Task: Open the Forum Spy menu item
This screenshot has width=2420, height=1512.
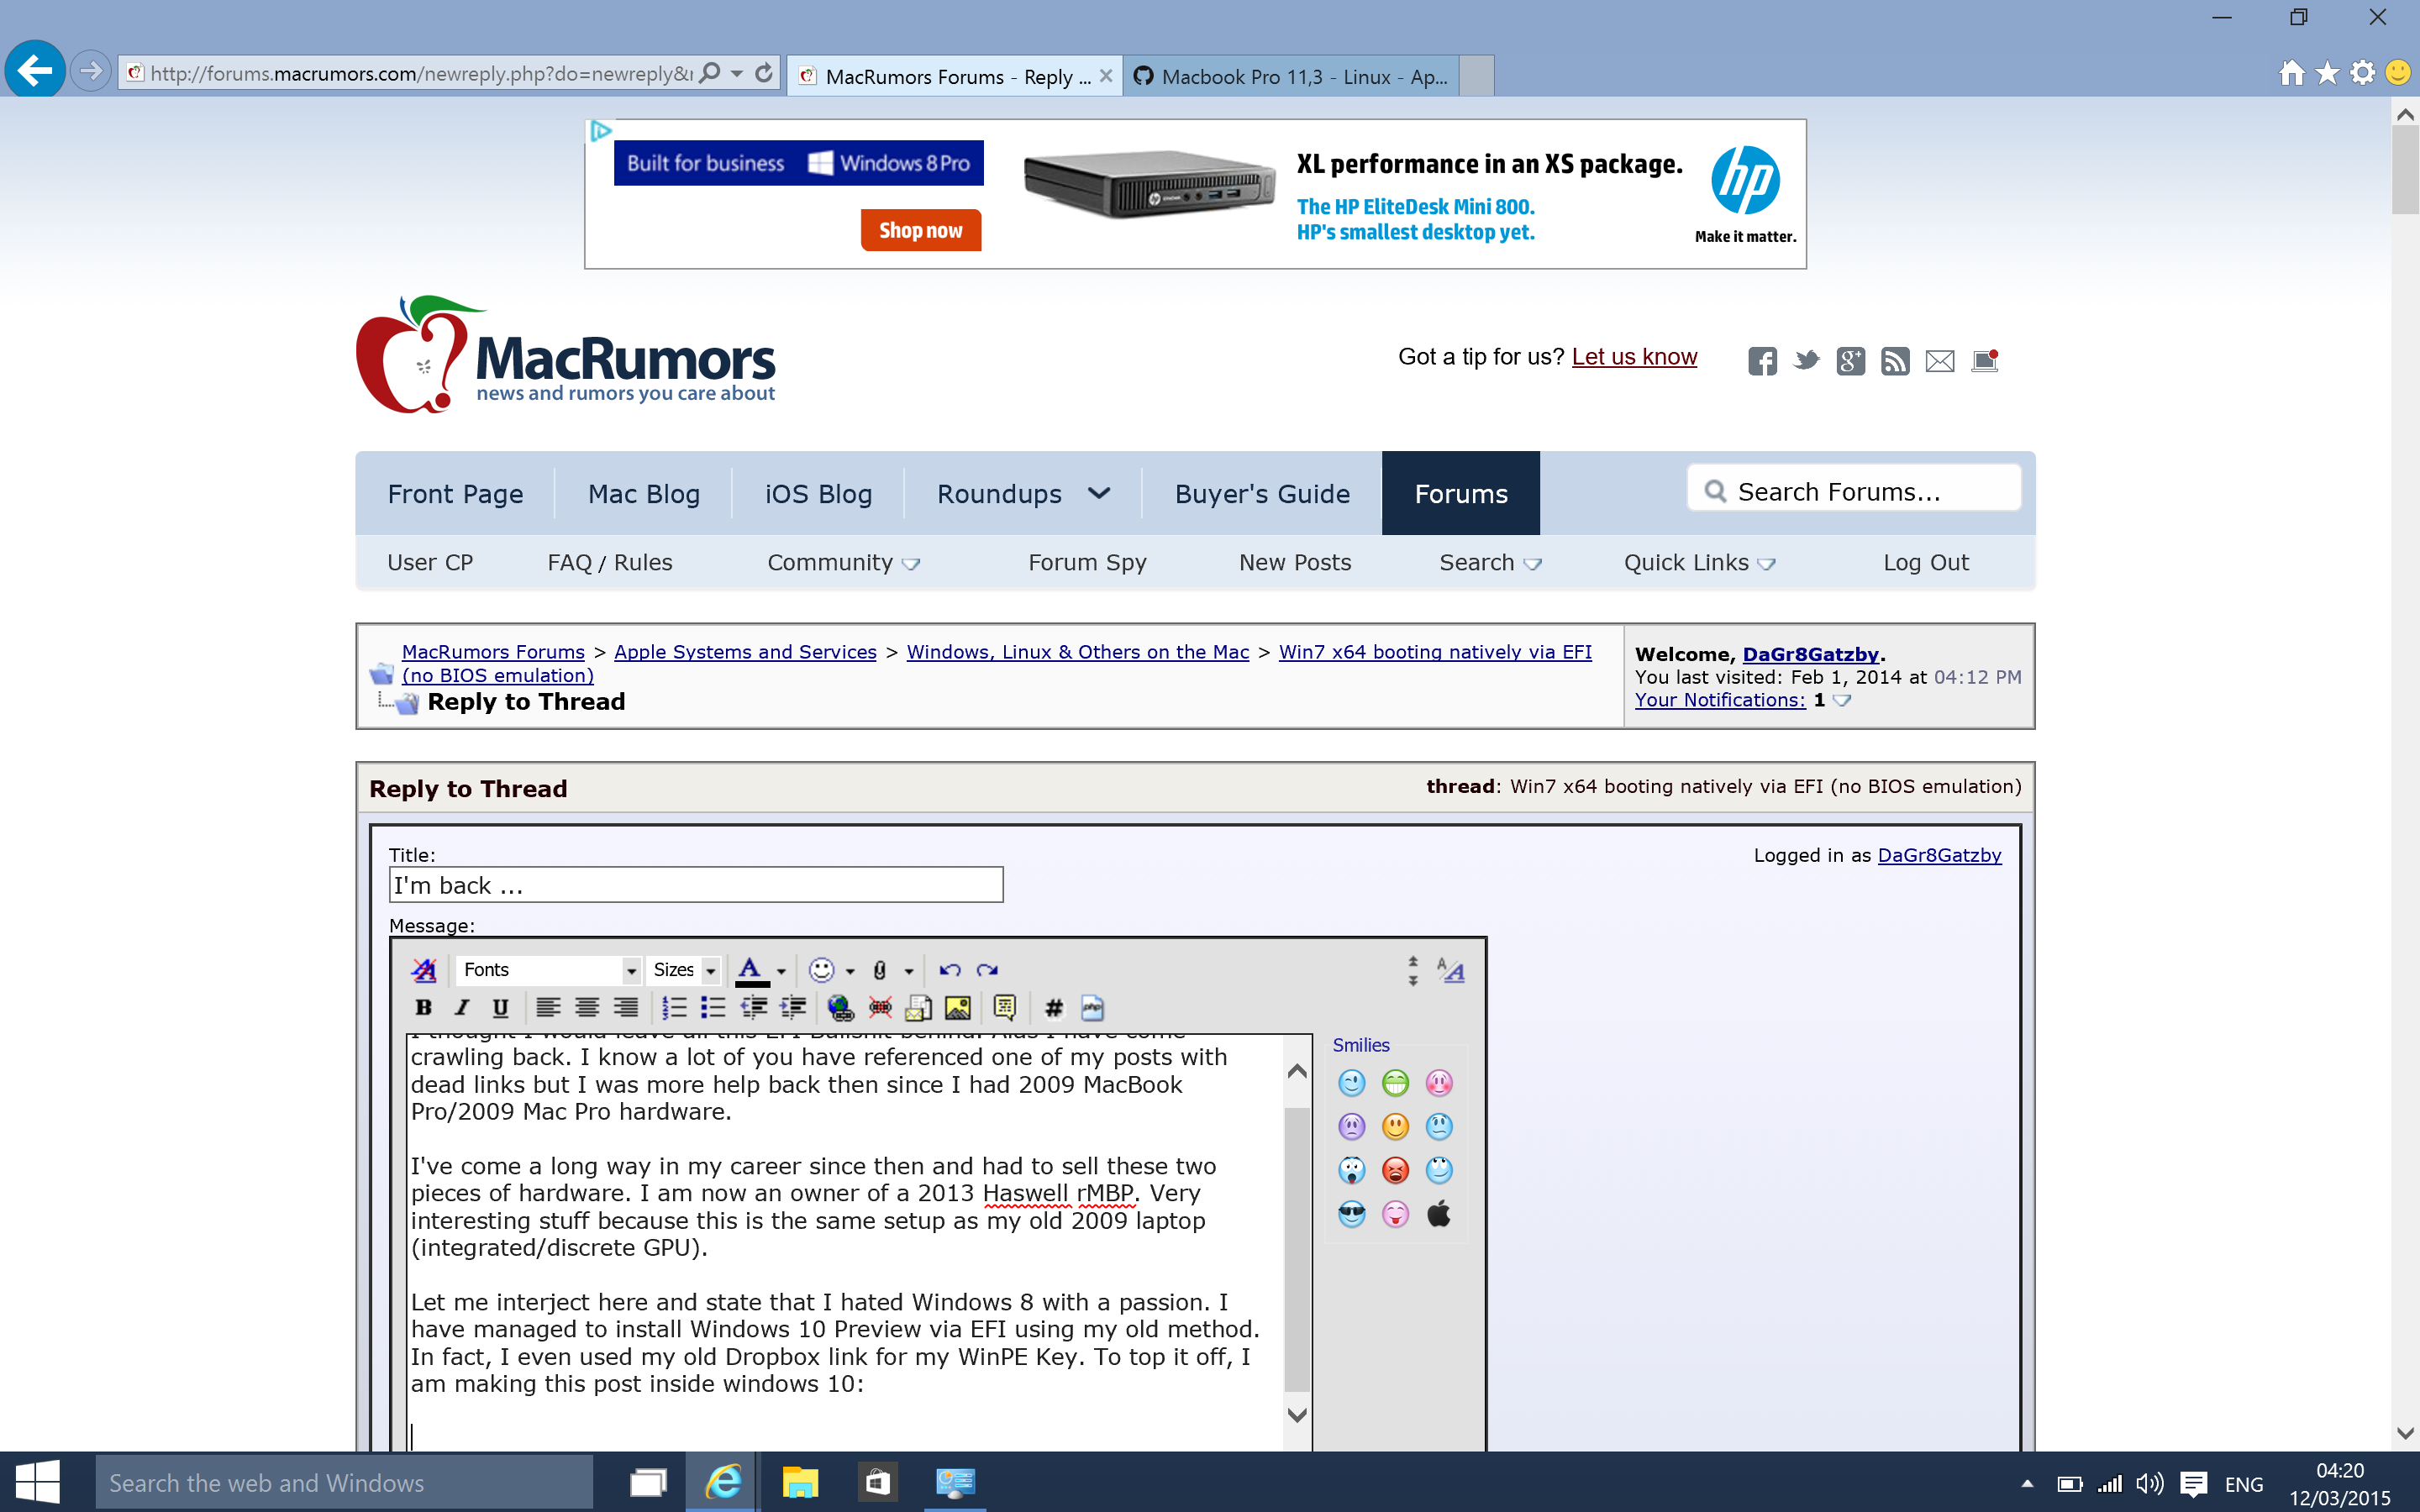Action: coord(1087,563)
